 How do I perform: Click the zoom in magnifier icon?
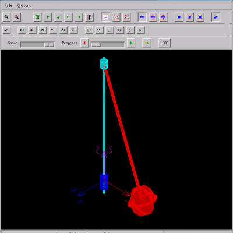(6, 17)
